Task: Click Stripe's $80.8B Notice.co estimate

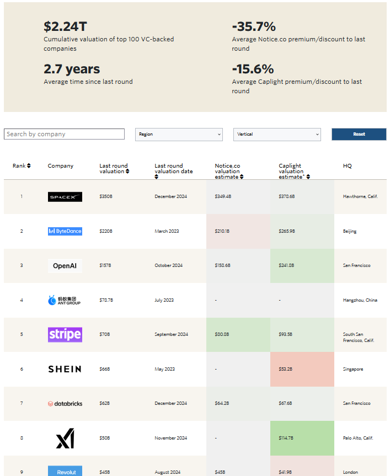Action: point(222,334)
